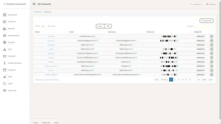Expand the Add New dropdown
Screen dimensions: 221x124
tap(196, 4)
